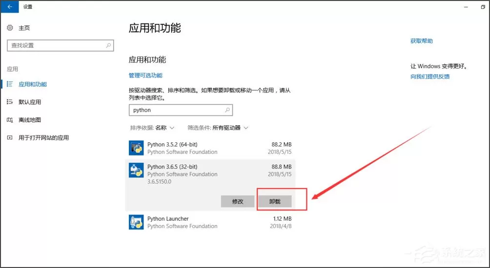Click the 用于打开网站的应用 sidebar icon
The width and height of the screenshot is (490, 268).
click(10, 137)
